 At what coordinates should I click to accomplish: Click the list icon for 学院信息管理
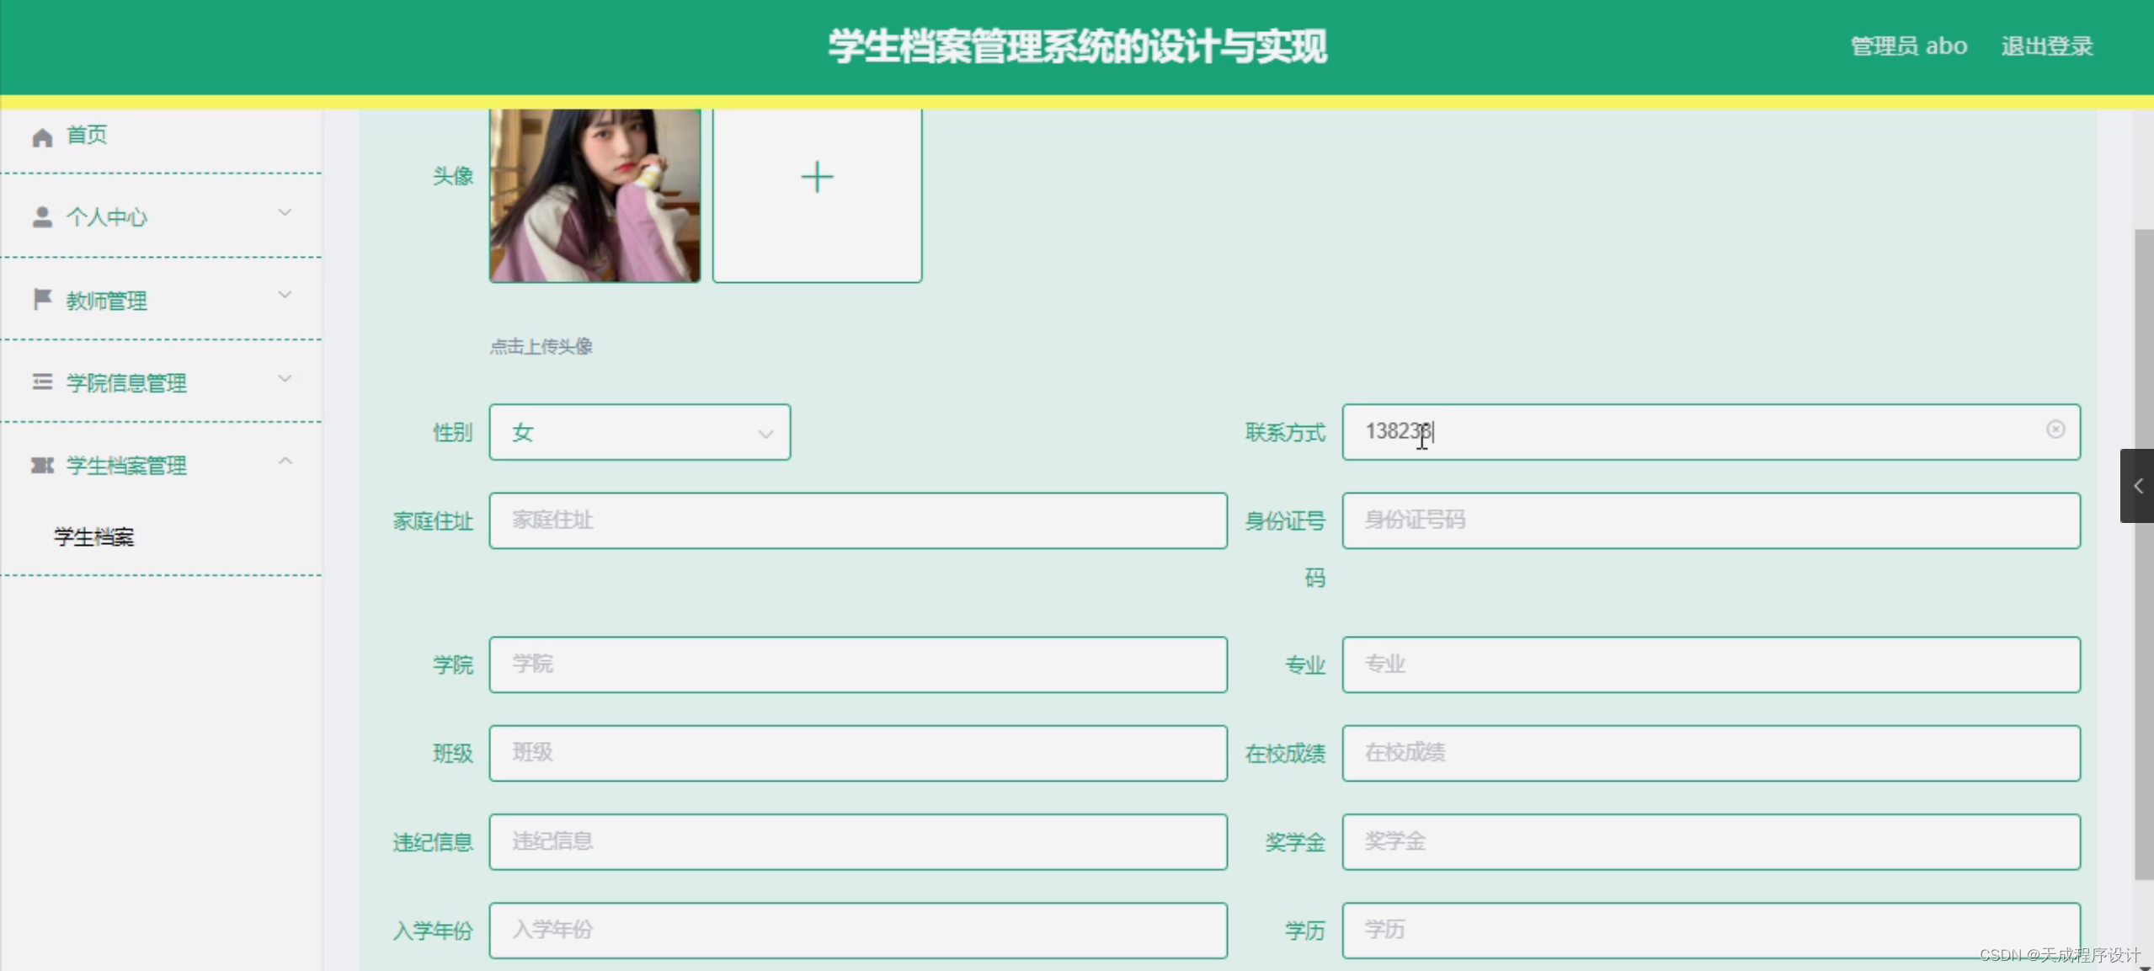point(42,382)
